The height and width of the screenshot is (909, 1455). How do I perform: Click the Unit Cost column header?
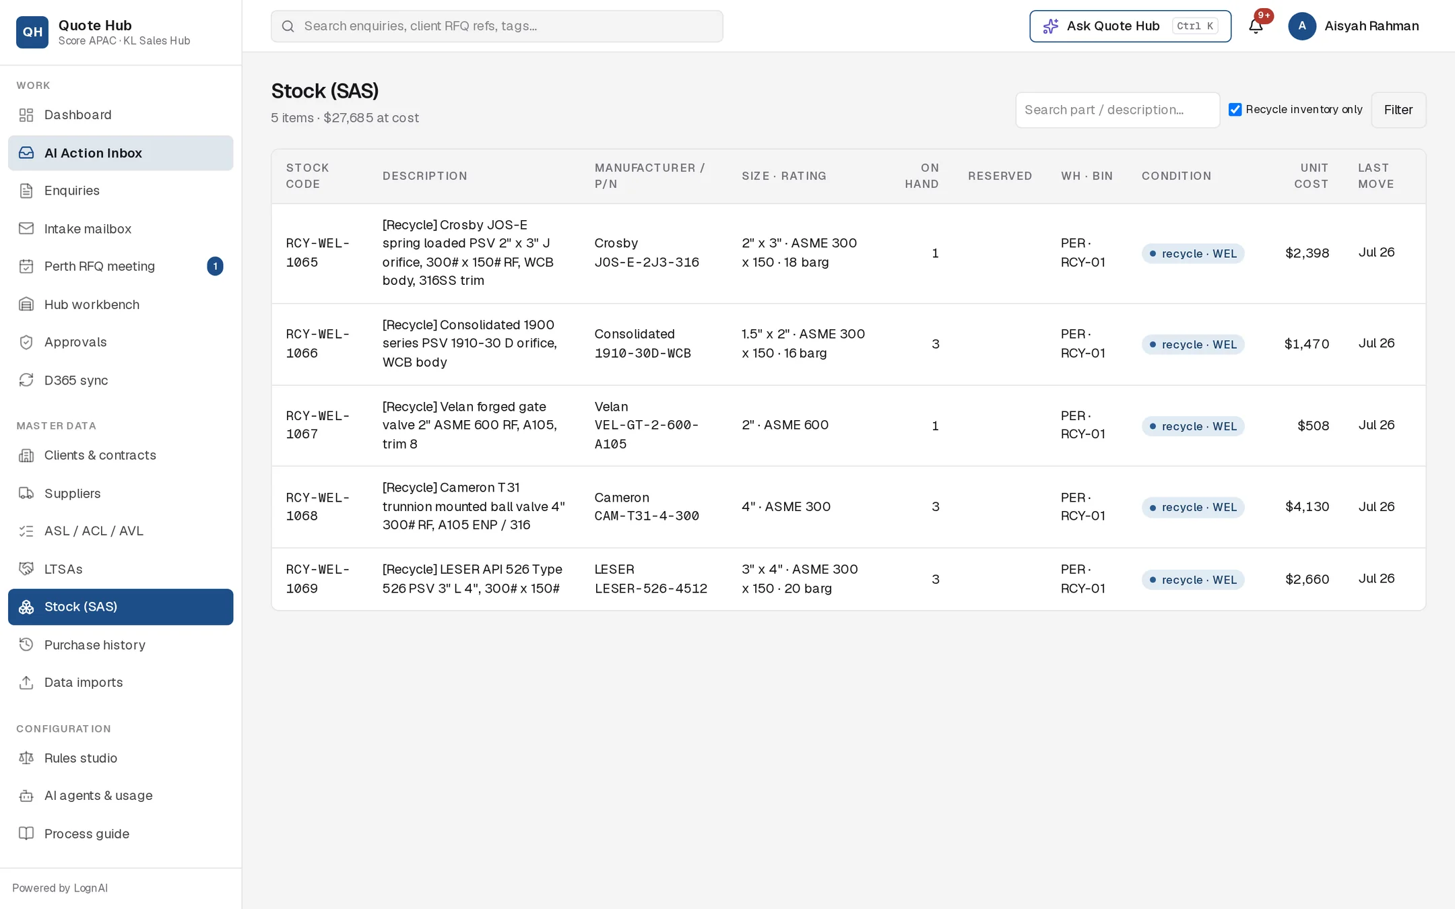pos(1311,176)
